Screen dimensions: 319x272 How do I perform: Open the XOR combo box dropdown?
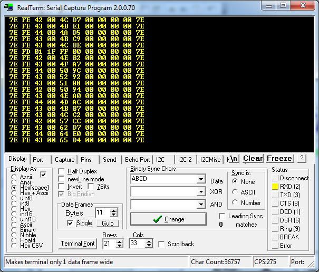click(x=200, y=192)
